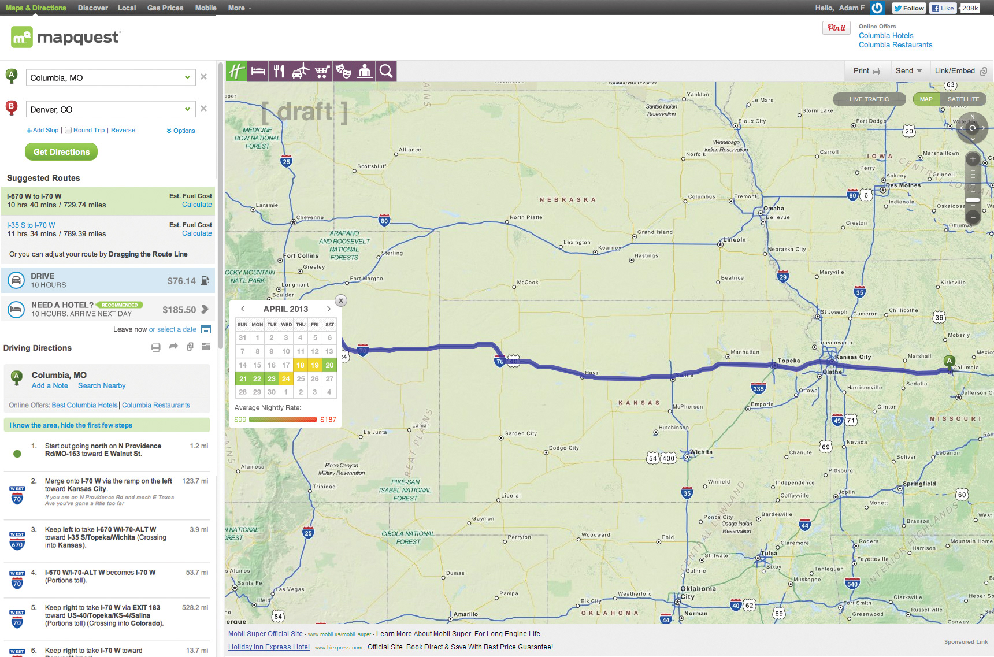This screenshot has height=657, width=994.
Task: Click the map compass pan control
Action: click(x=973, y=128)
